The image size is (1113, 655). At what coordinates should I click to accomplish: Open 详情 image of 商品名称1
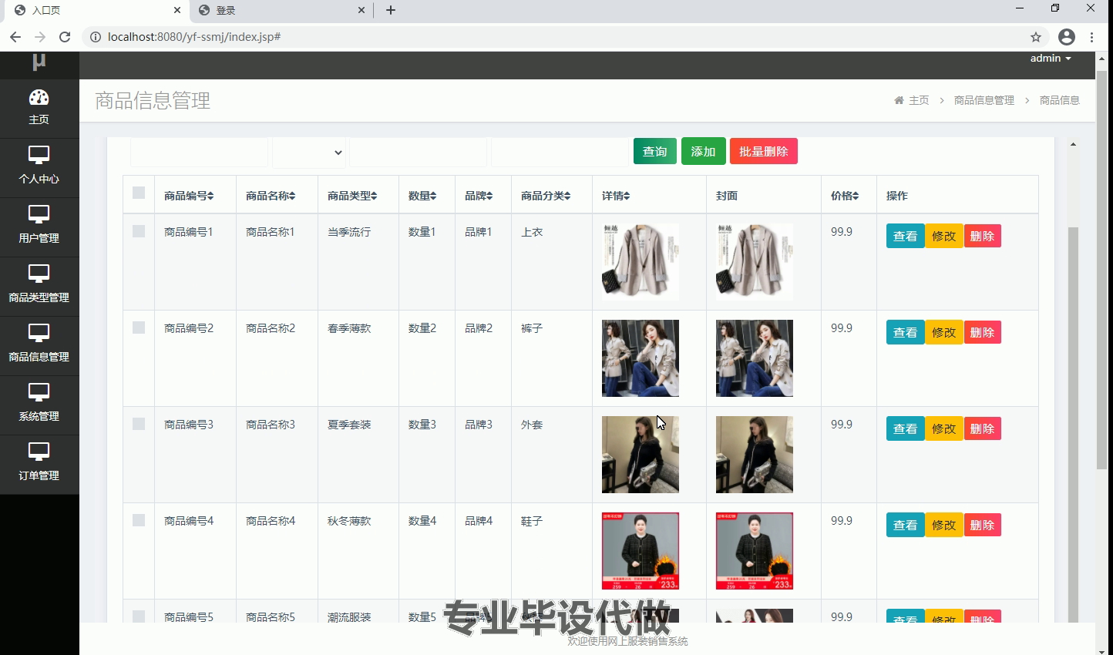coord(641,262)
